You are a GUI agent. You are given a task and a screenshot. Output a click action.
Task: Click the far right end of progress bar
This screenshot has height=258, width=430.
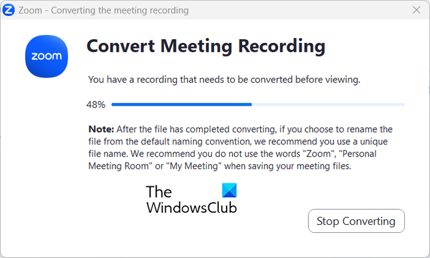coord(403,104)
